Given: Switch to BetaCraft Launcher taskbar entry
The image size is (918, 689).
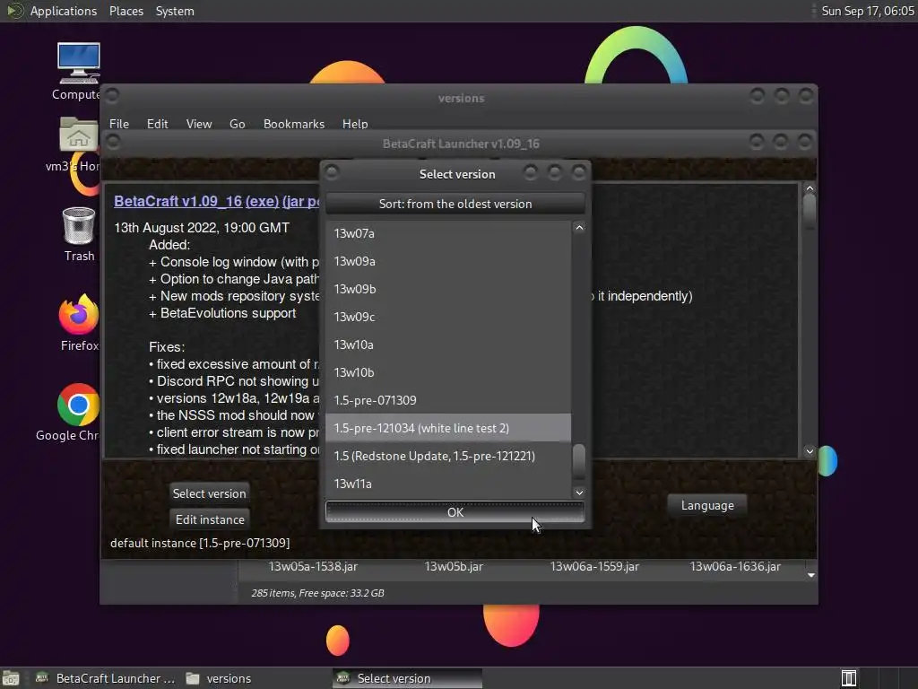Looking at the screenshot, I should [x=106, y=678].
